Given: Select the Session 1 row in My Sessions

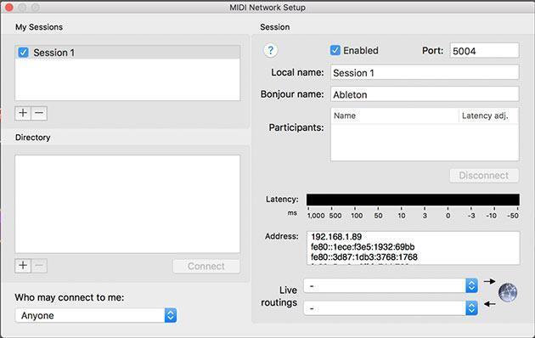Looking at the screenshot, I should pos(127,53).
